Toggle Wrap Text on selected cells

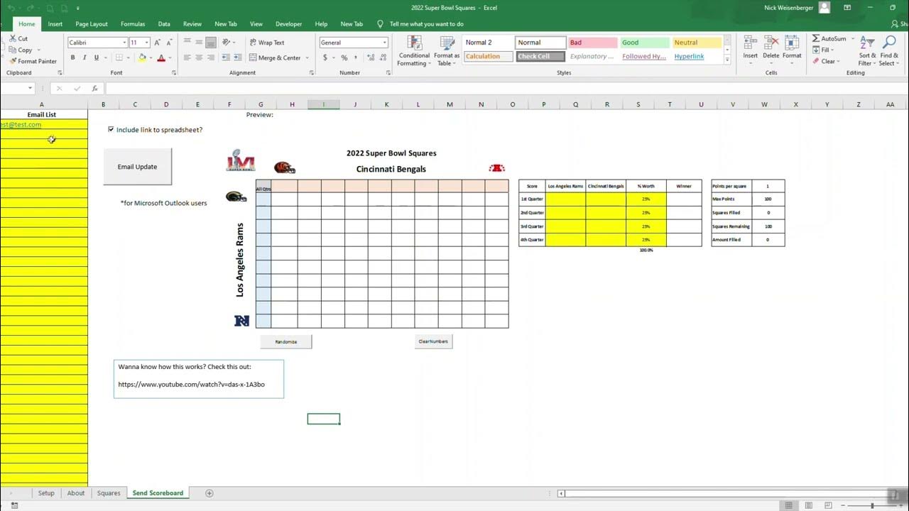click(267, 43)
